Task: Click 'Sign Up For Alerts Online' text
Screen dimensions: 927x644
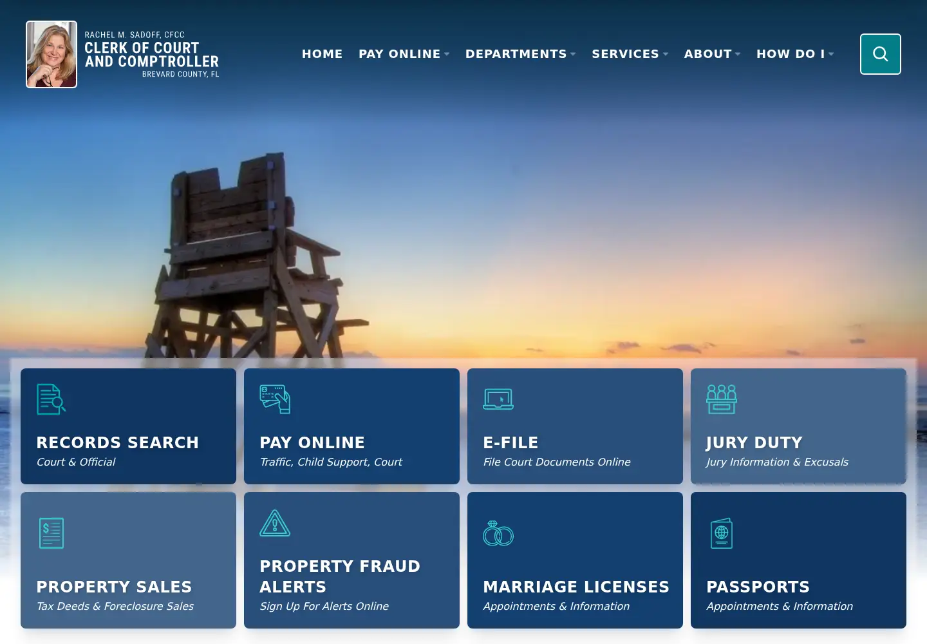Action: coord(324,606)
